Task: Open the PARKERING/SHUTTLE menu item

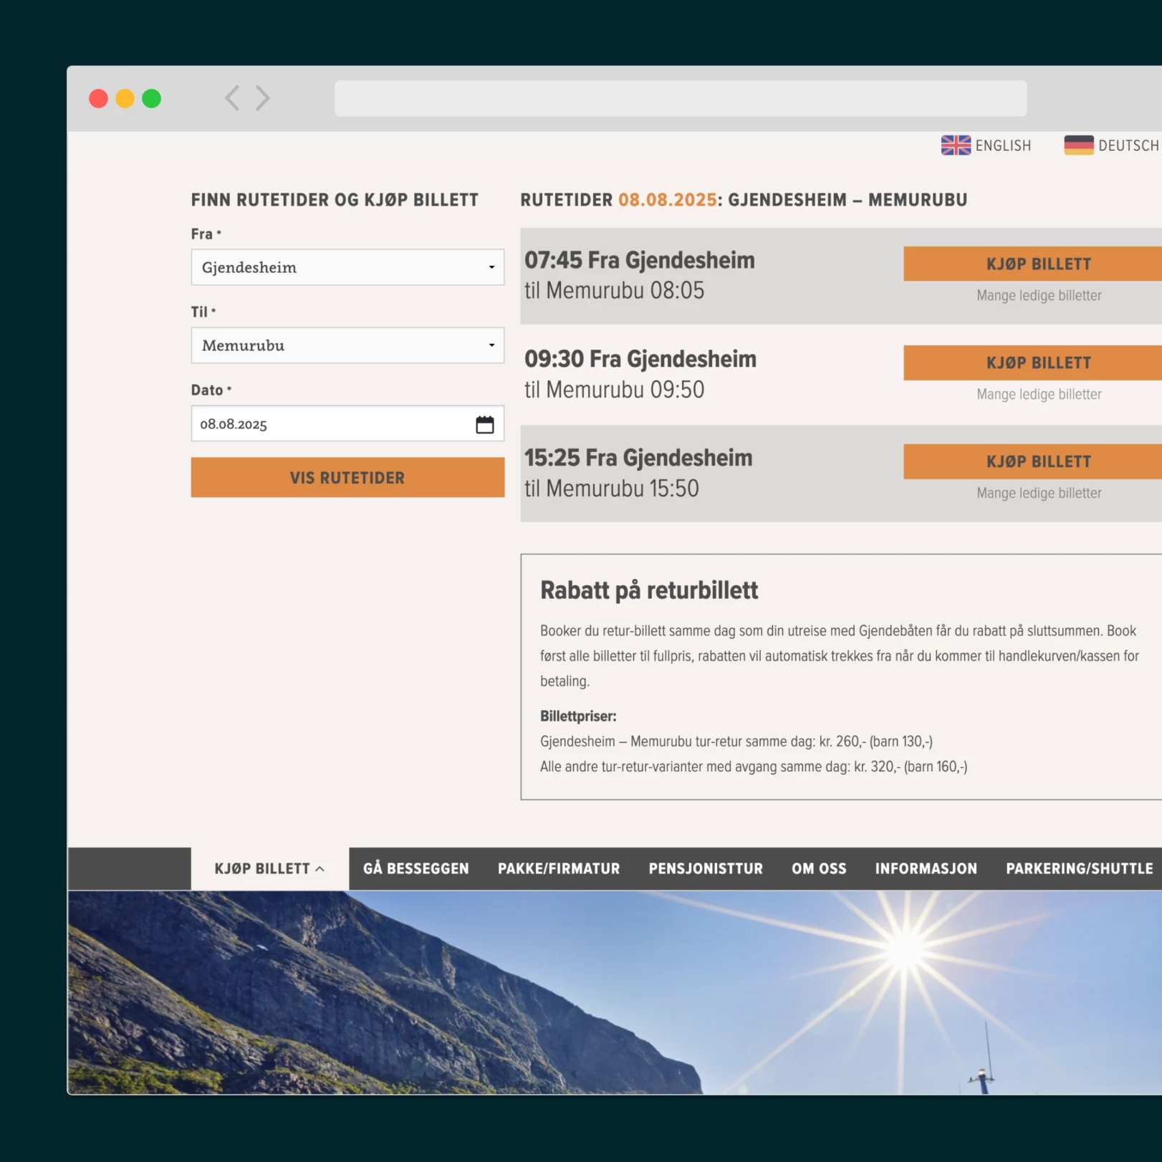Action: pos(1079,868)
